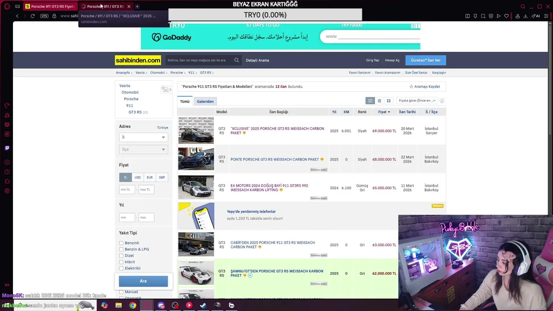Select Vasıta in category tree
The image size is (553, 311).
[x=124, y=86]
